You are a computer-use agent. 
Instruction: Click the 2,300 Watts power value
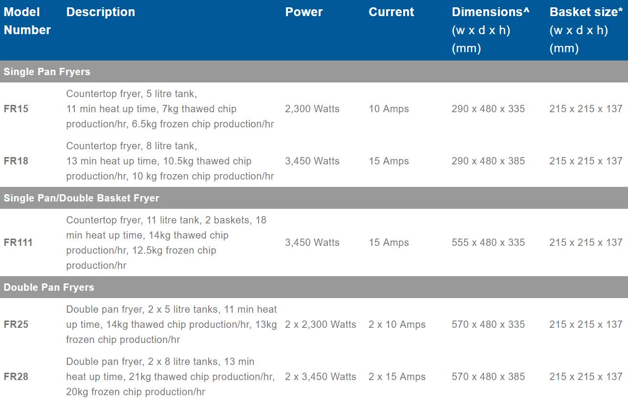(312, 109)
